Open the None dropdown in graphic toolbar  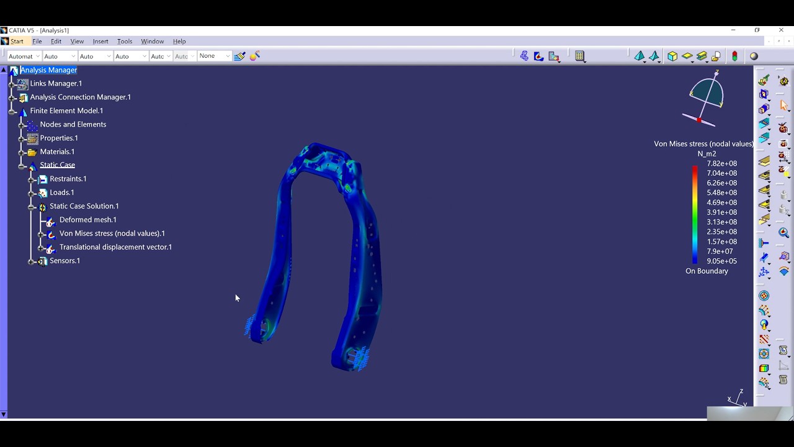(214, 56)
